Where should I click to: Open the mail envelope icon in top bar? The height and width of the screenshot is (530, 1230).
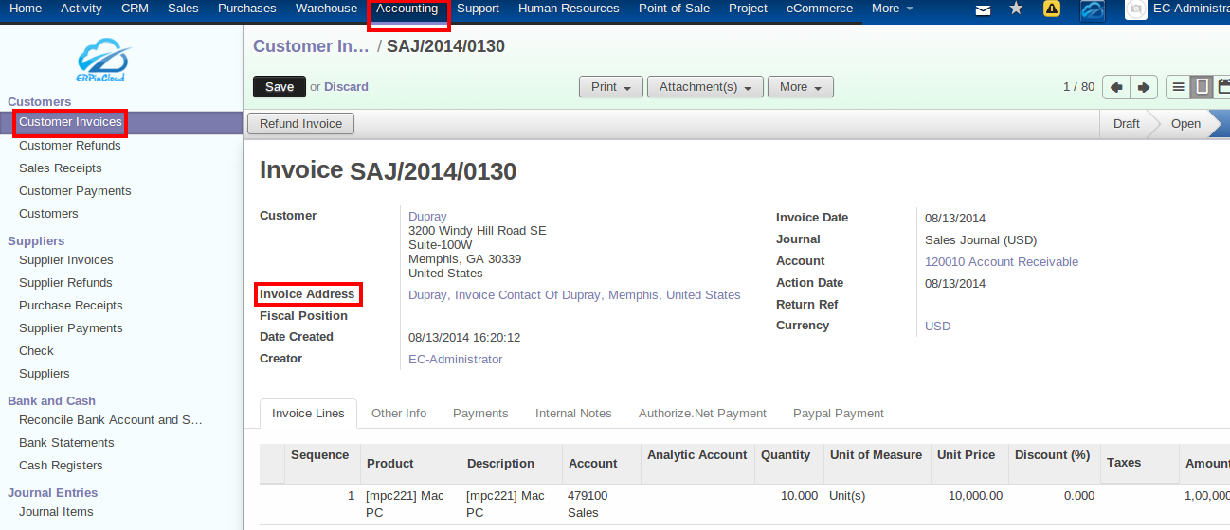pyautogui.click(x=984, y=9)
